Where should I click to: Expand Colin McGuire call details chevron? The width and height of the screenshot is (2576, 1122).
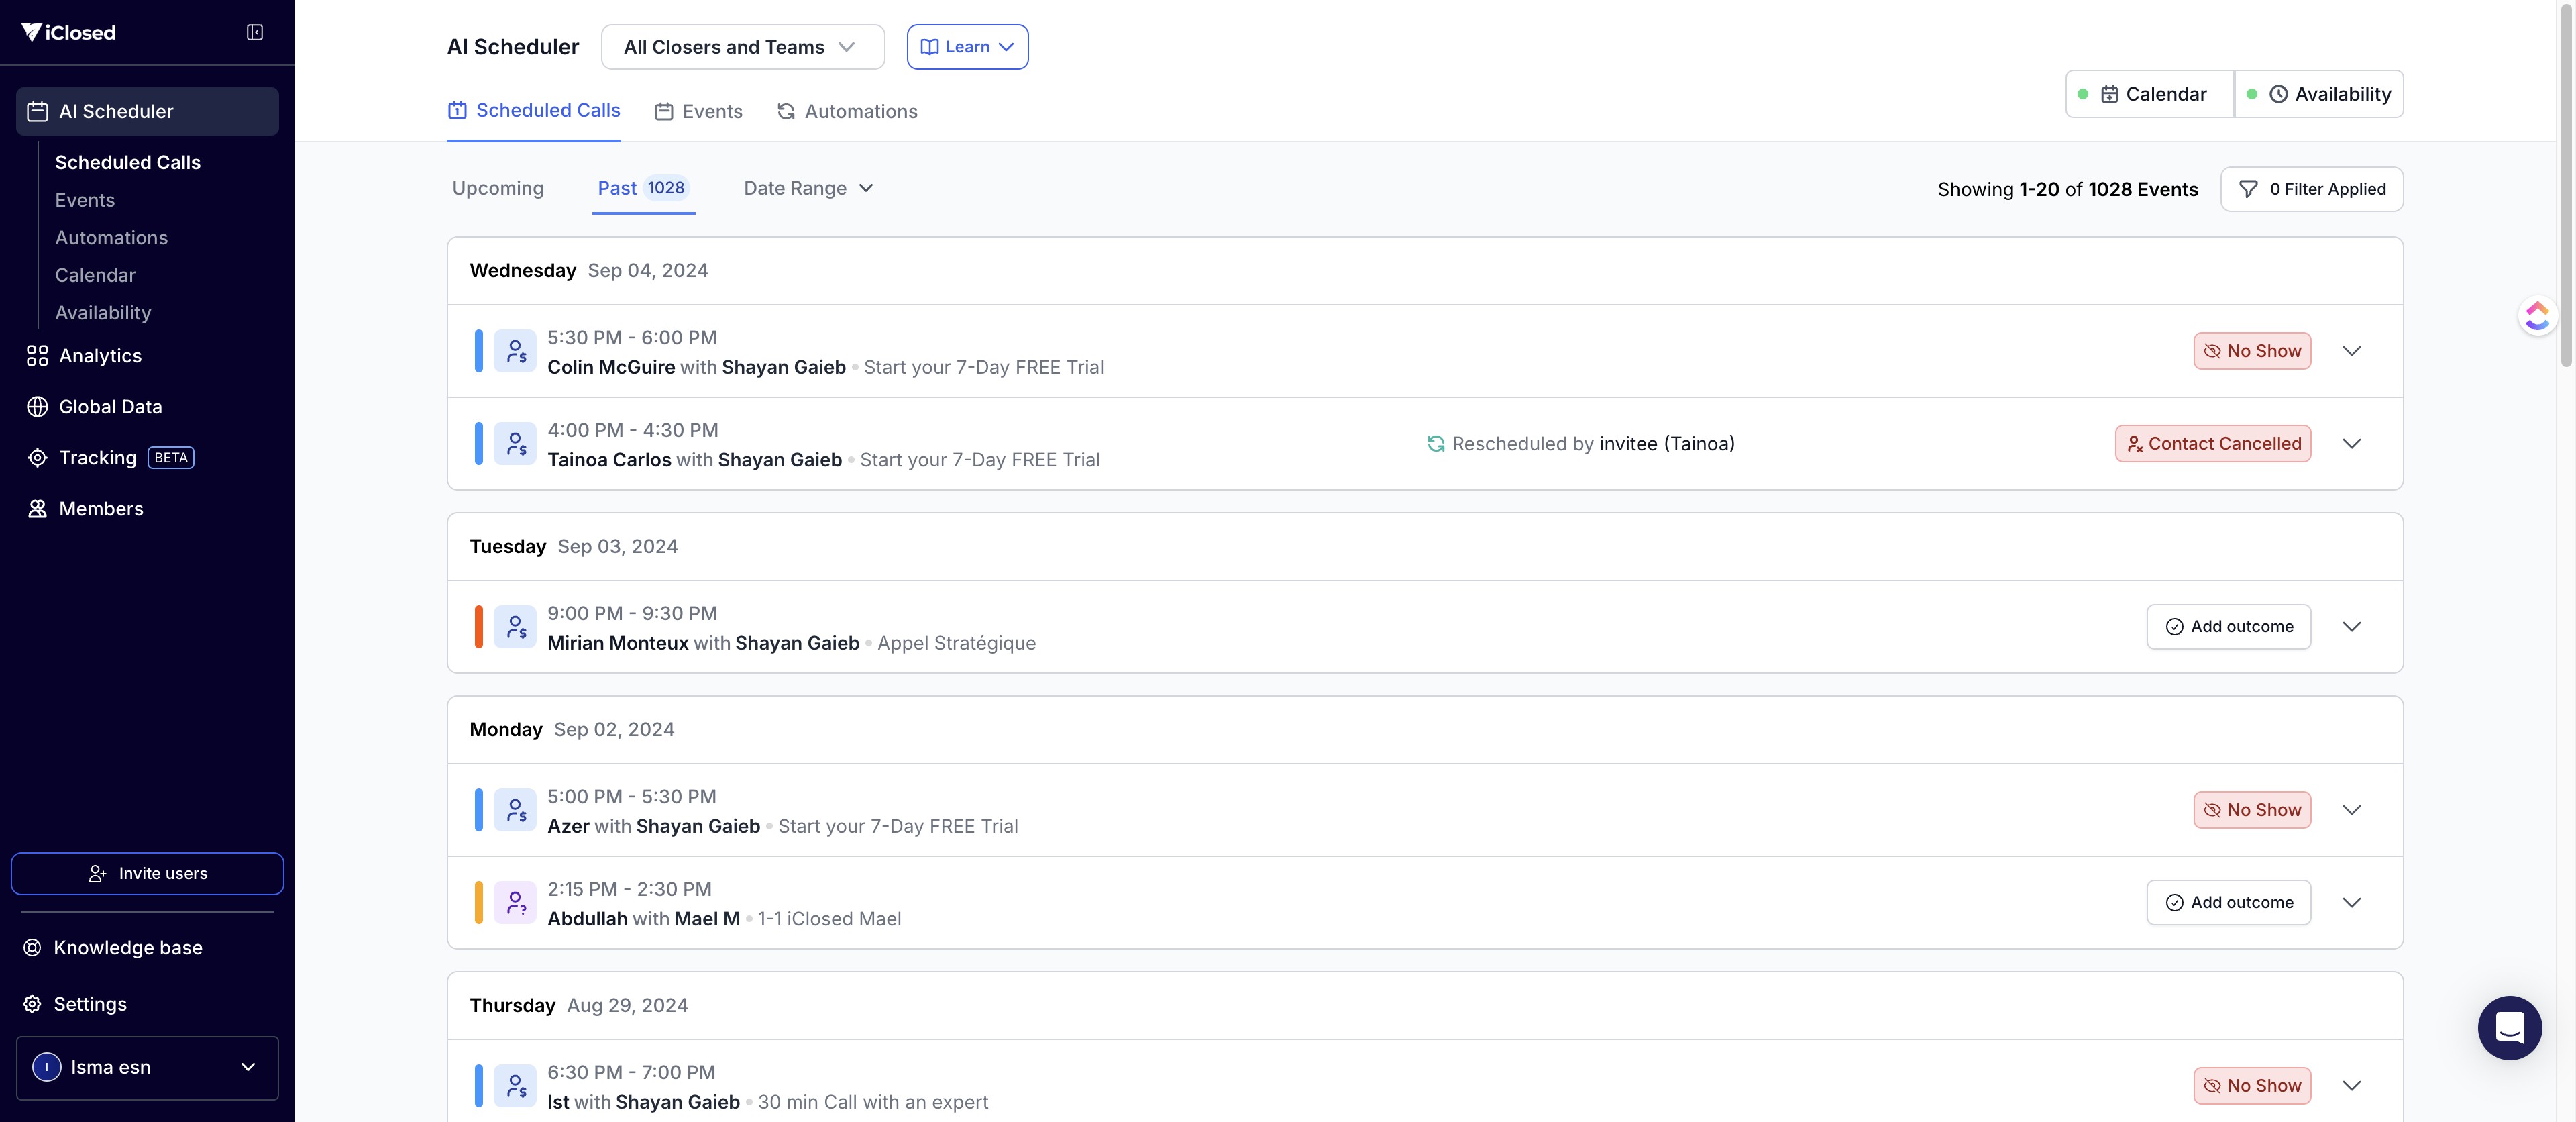coord(2351,351)
